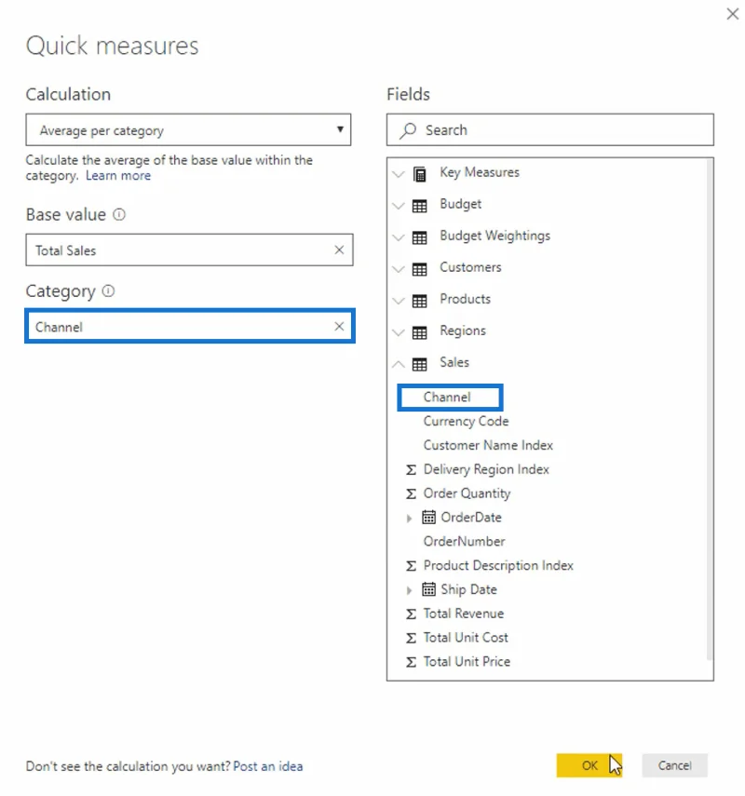Screen dimensions: 745x796
Task: Select the Ship Date field
Action: (468, 589)
